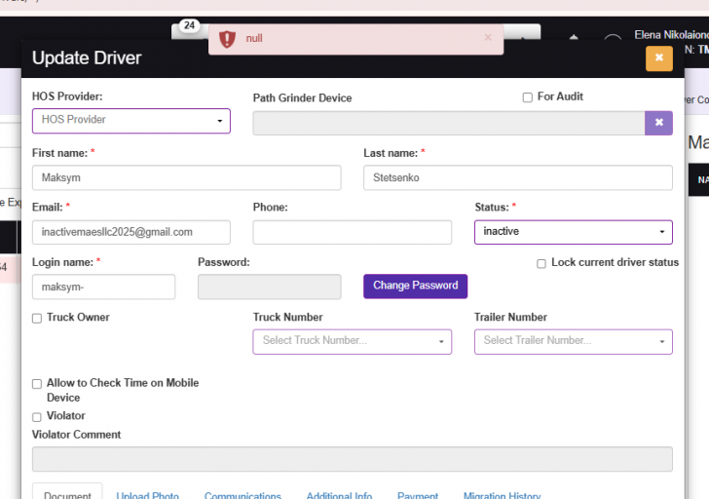Image resolution: width=709 pixels, height=499 pixels.
Task: Open the Additional Info tab
Action: click(x=339, y=495)
